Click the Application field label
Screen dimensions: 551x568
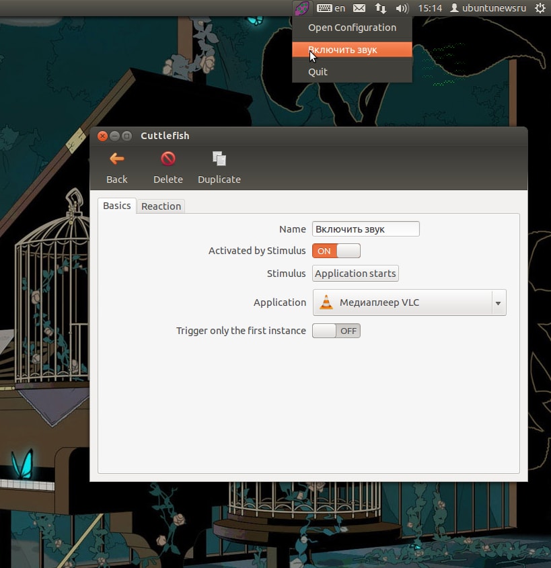pyautogui.click(x=280, y=302)
